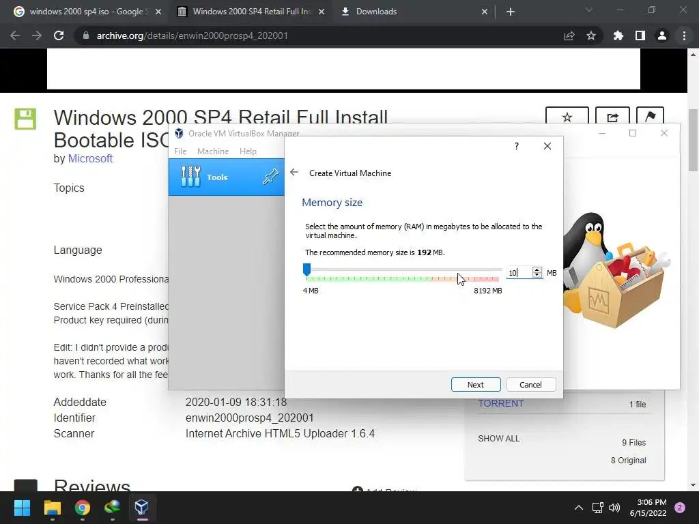This screenshot has width=699, height=524.
Task: Flag this archive item
Action: (x=650, y=116)
